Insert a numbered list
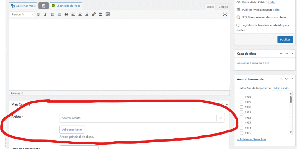The height and width of the screenshot is (149, 297). click(59, 14)
